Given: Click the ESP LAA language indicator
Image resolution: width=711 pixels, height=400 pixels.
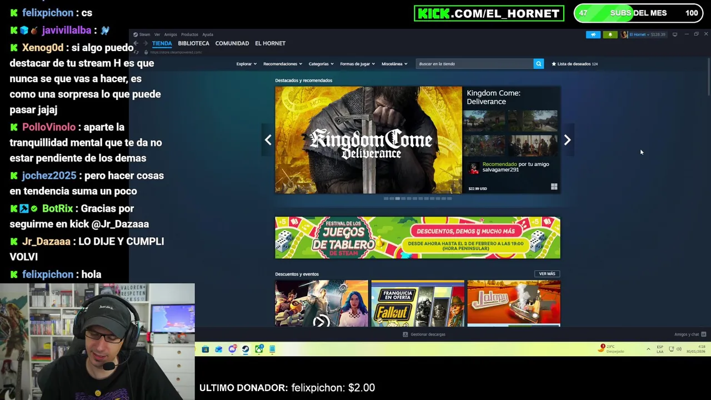Looking at the screenshot, I should [660, 349].
